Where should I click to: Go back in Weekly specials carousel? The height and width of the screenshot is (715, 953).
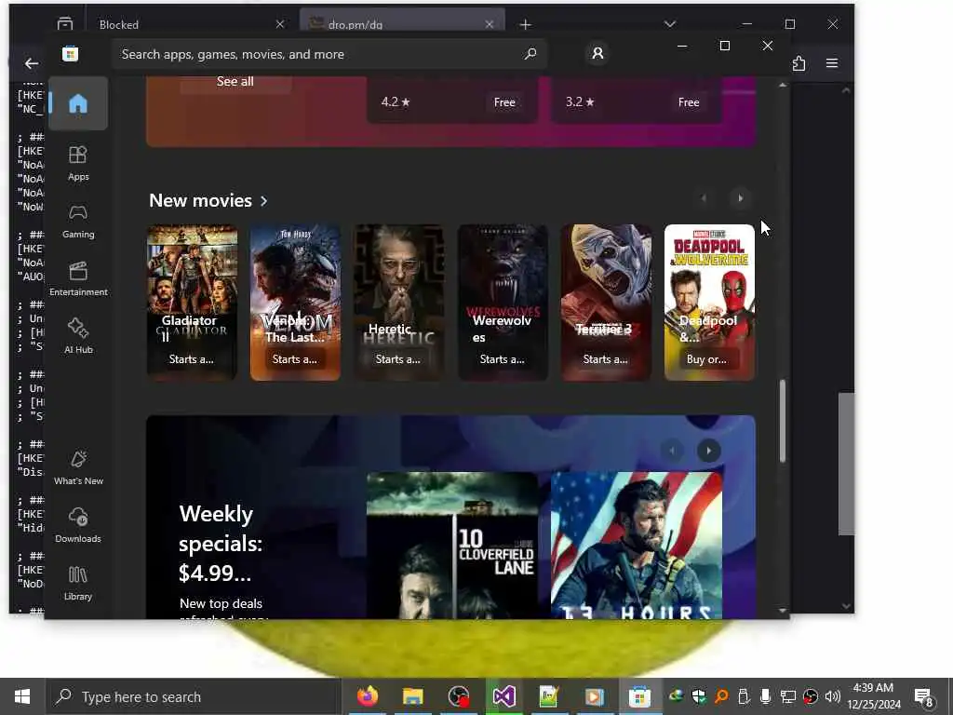672,451
